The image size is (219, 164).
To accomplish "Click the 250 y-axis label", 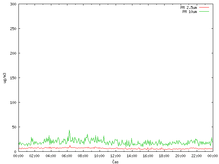I will (x=13, y=29).
